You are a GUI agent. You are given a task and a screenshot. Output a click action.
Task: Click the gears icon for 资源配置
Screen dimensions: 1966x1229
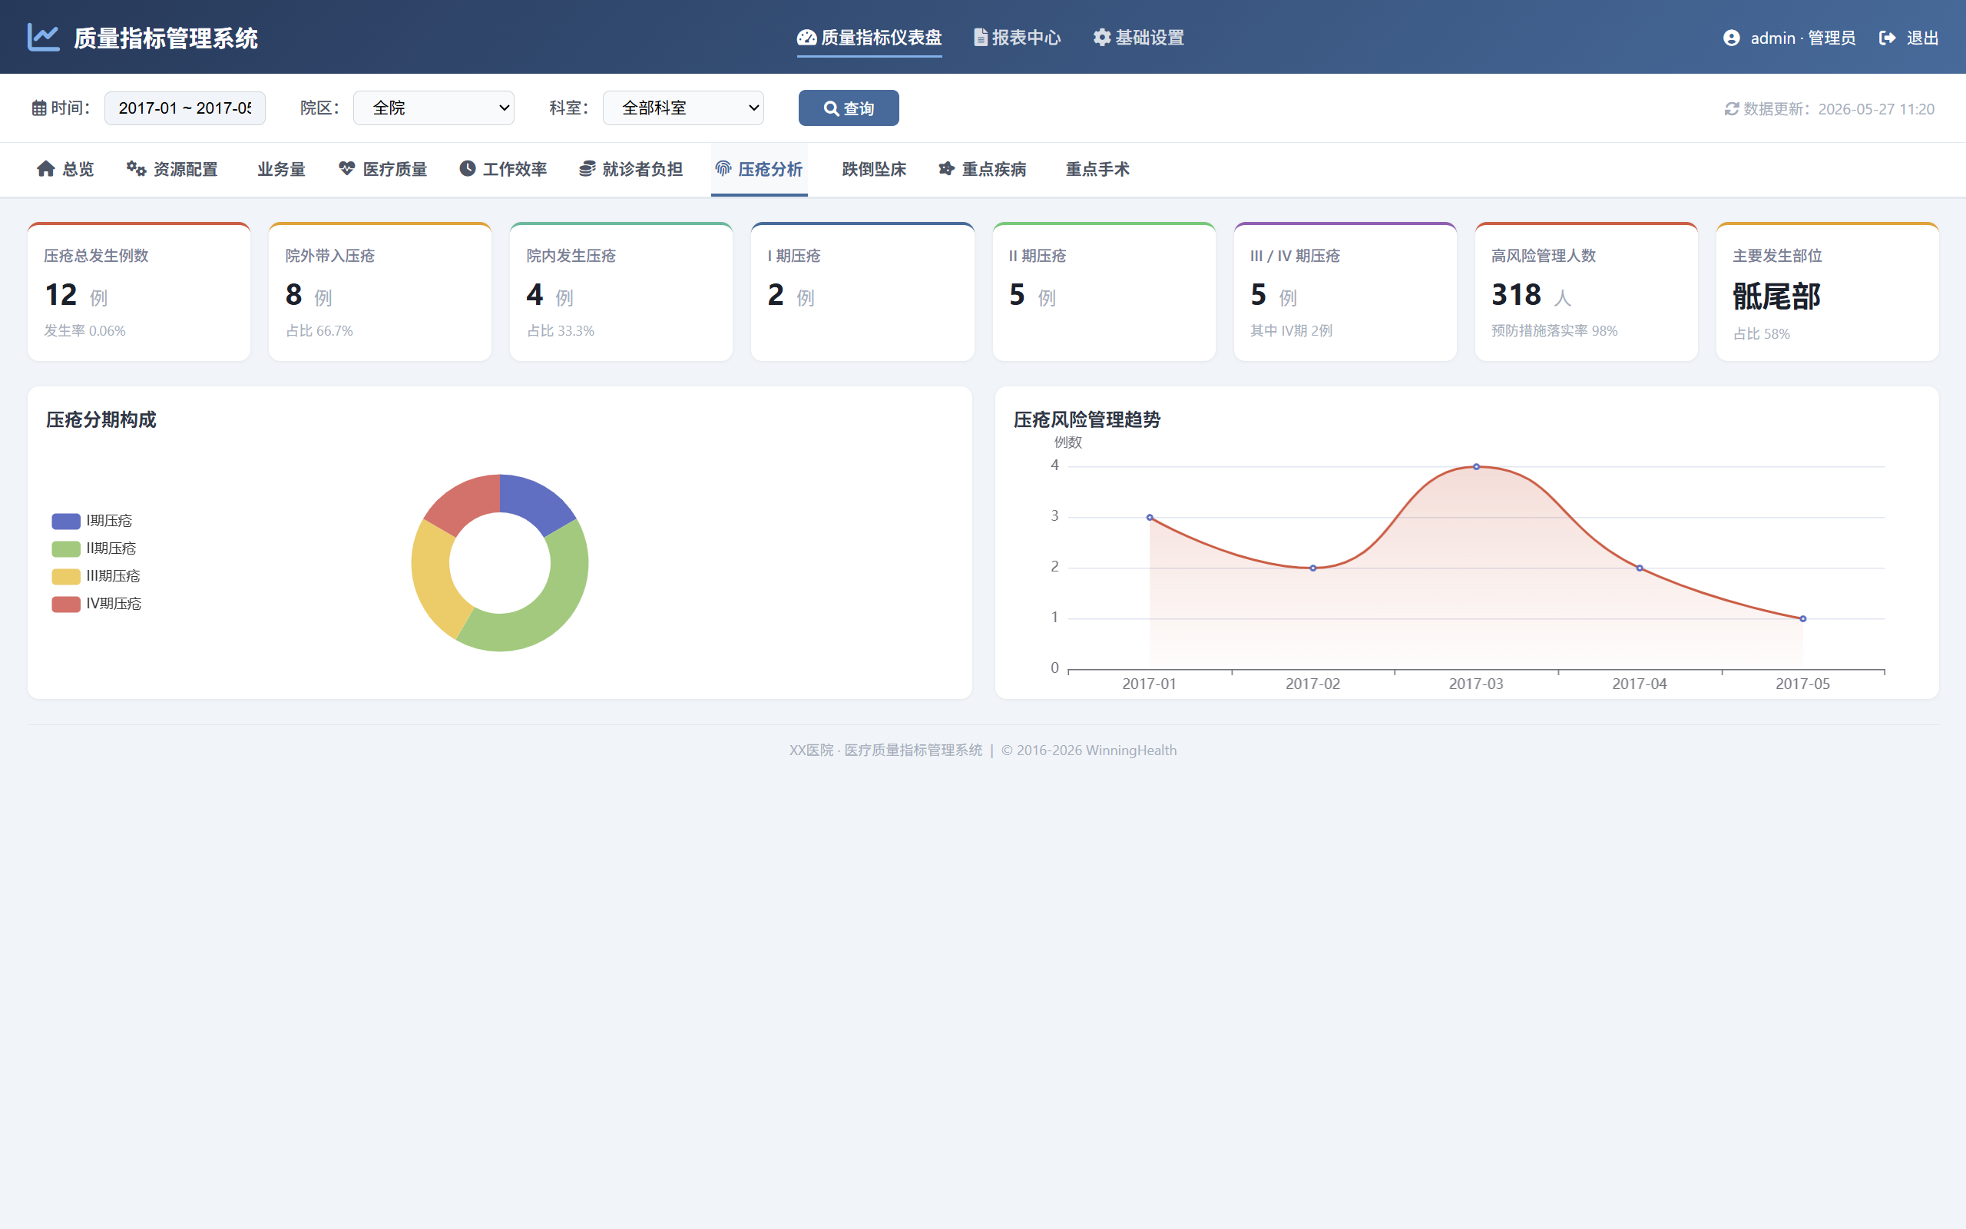point(137,169)
